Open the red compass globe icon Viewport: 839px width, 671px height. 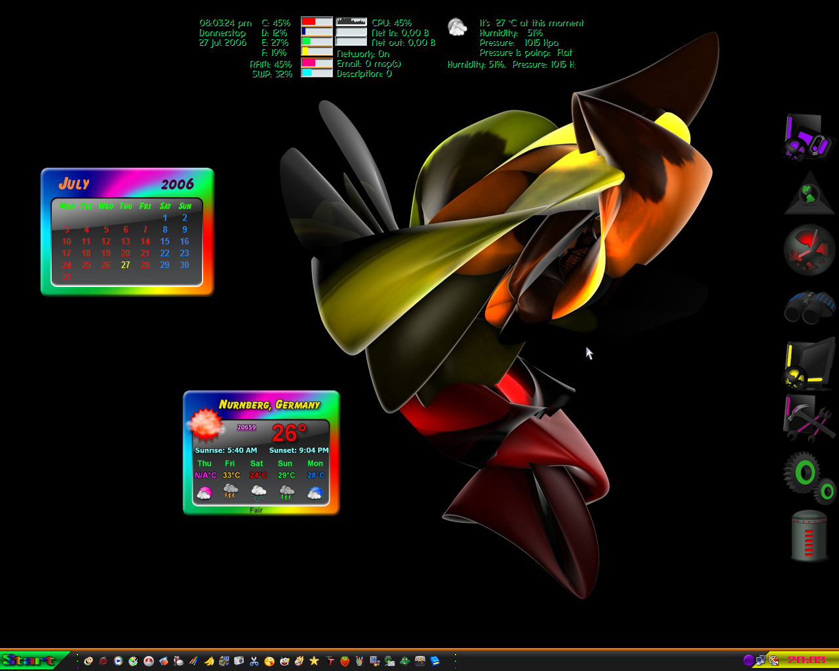point(810,250)
